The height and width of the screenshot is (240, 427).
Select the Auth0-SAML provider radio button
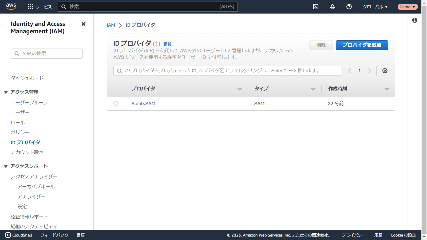coord(116,103)
